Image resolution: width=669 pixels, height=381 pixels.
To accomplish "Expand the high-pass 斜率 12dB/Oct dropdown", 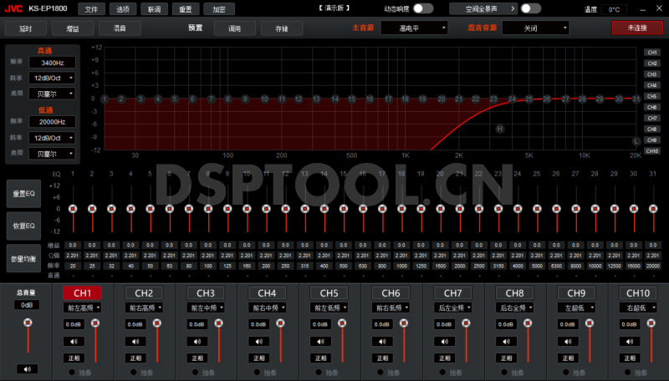I will (x=53, y=78).
